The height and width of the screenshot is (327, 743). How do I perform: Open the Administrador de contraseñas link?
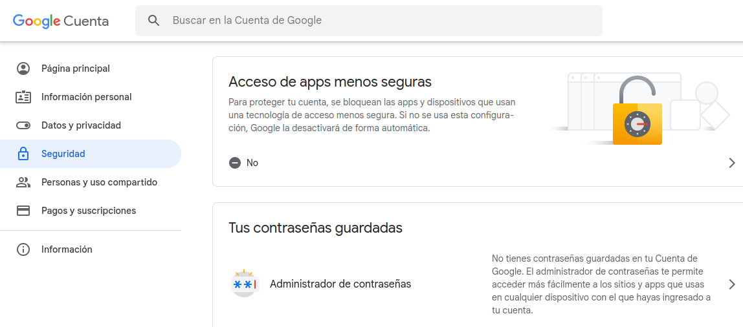click(x=340, y=284)
